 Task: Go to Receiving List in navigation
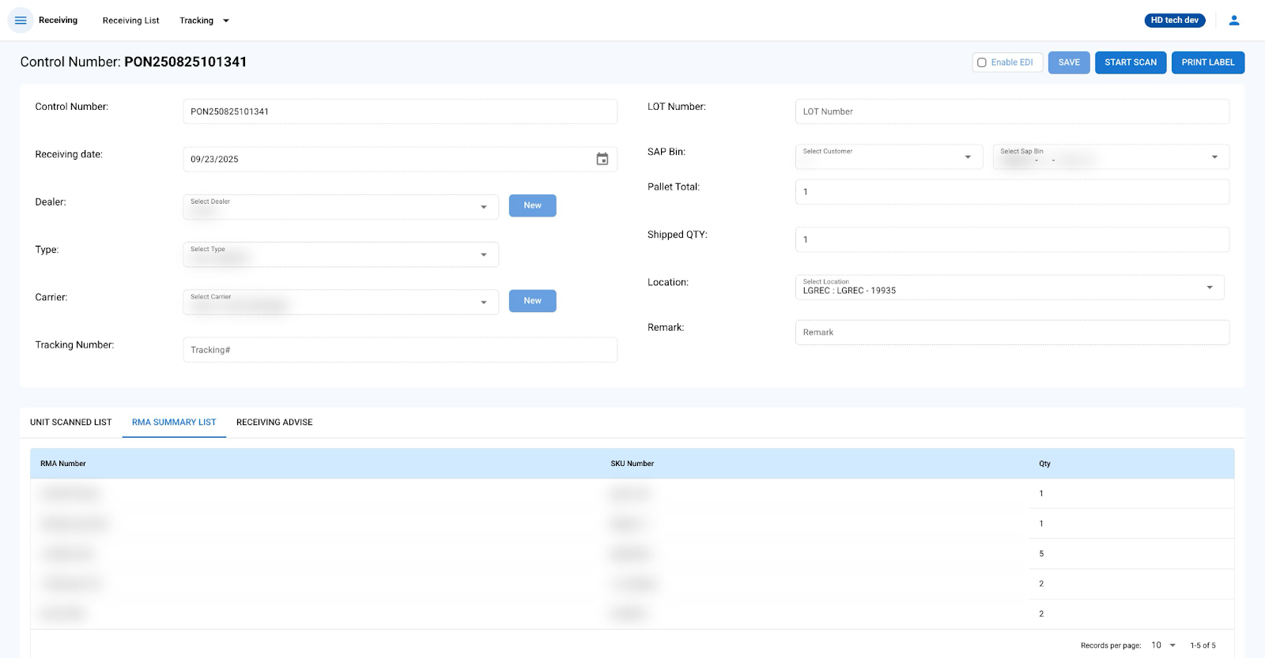click(130, 21)
